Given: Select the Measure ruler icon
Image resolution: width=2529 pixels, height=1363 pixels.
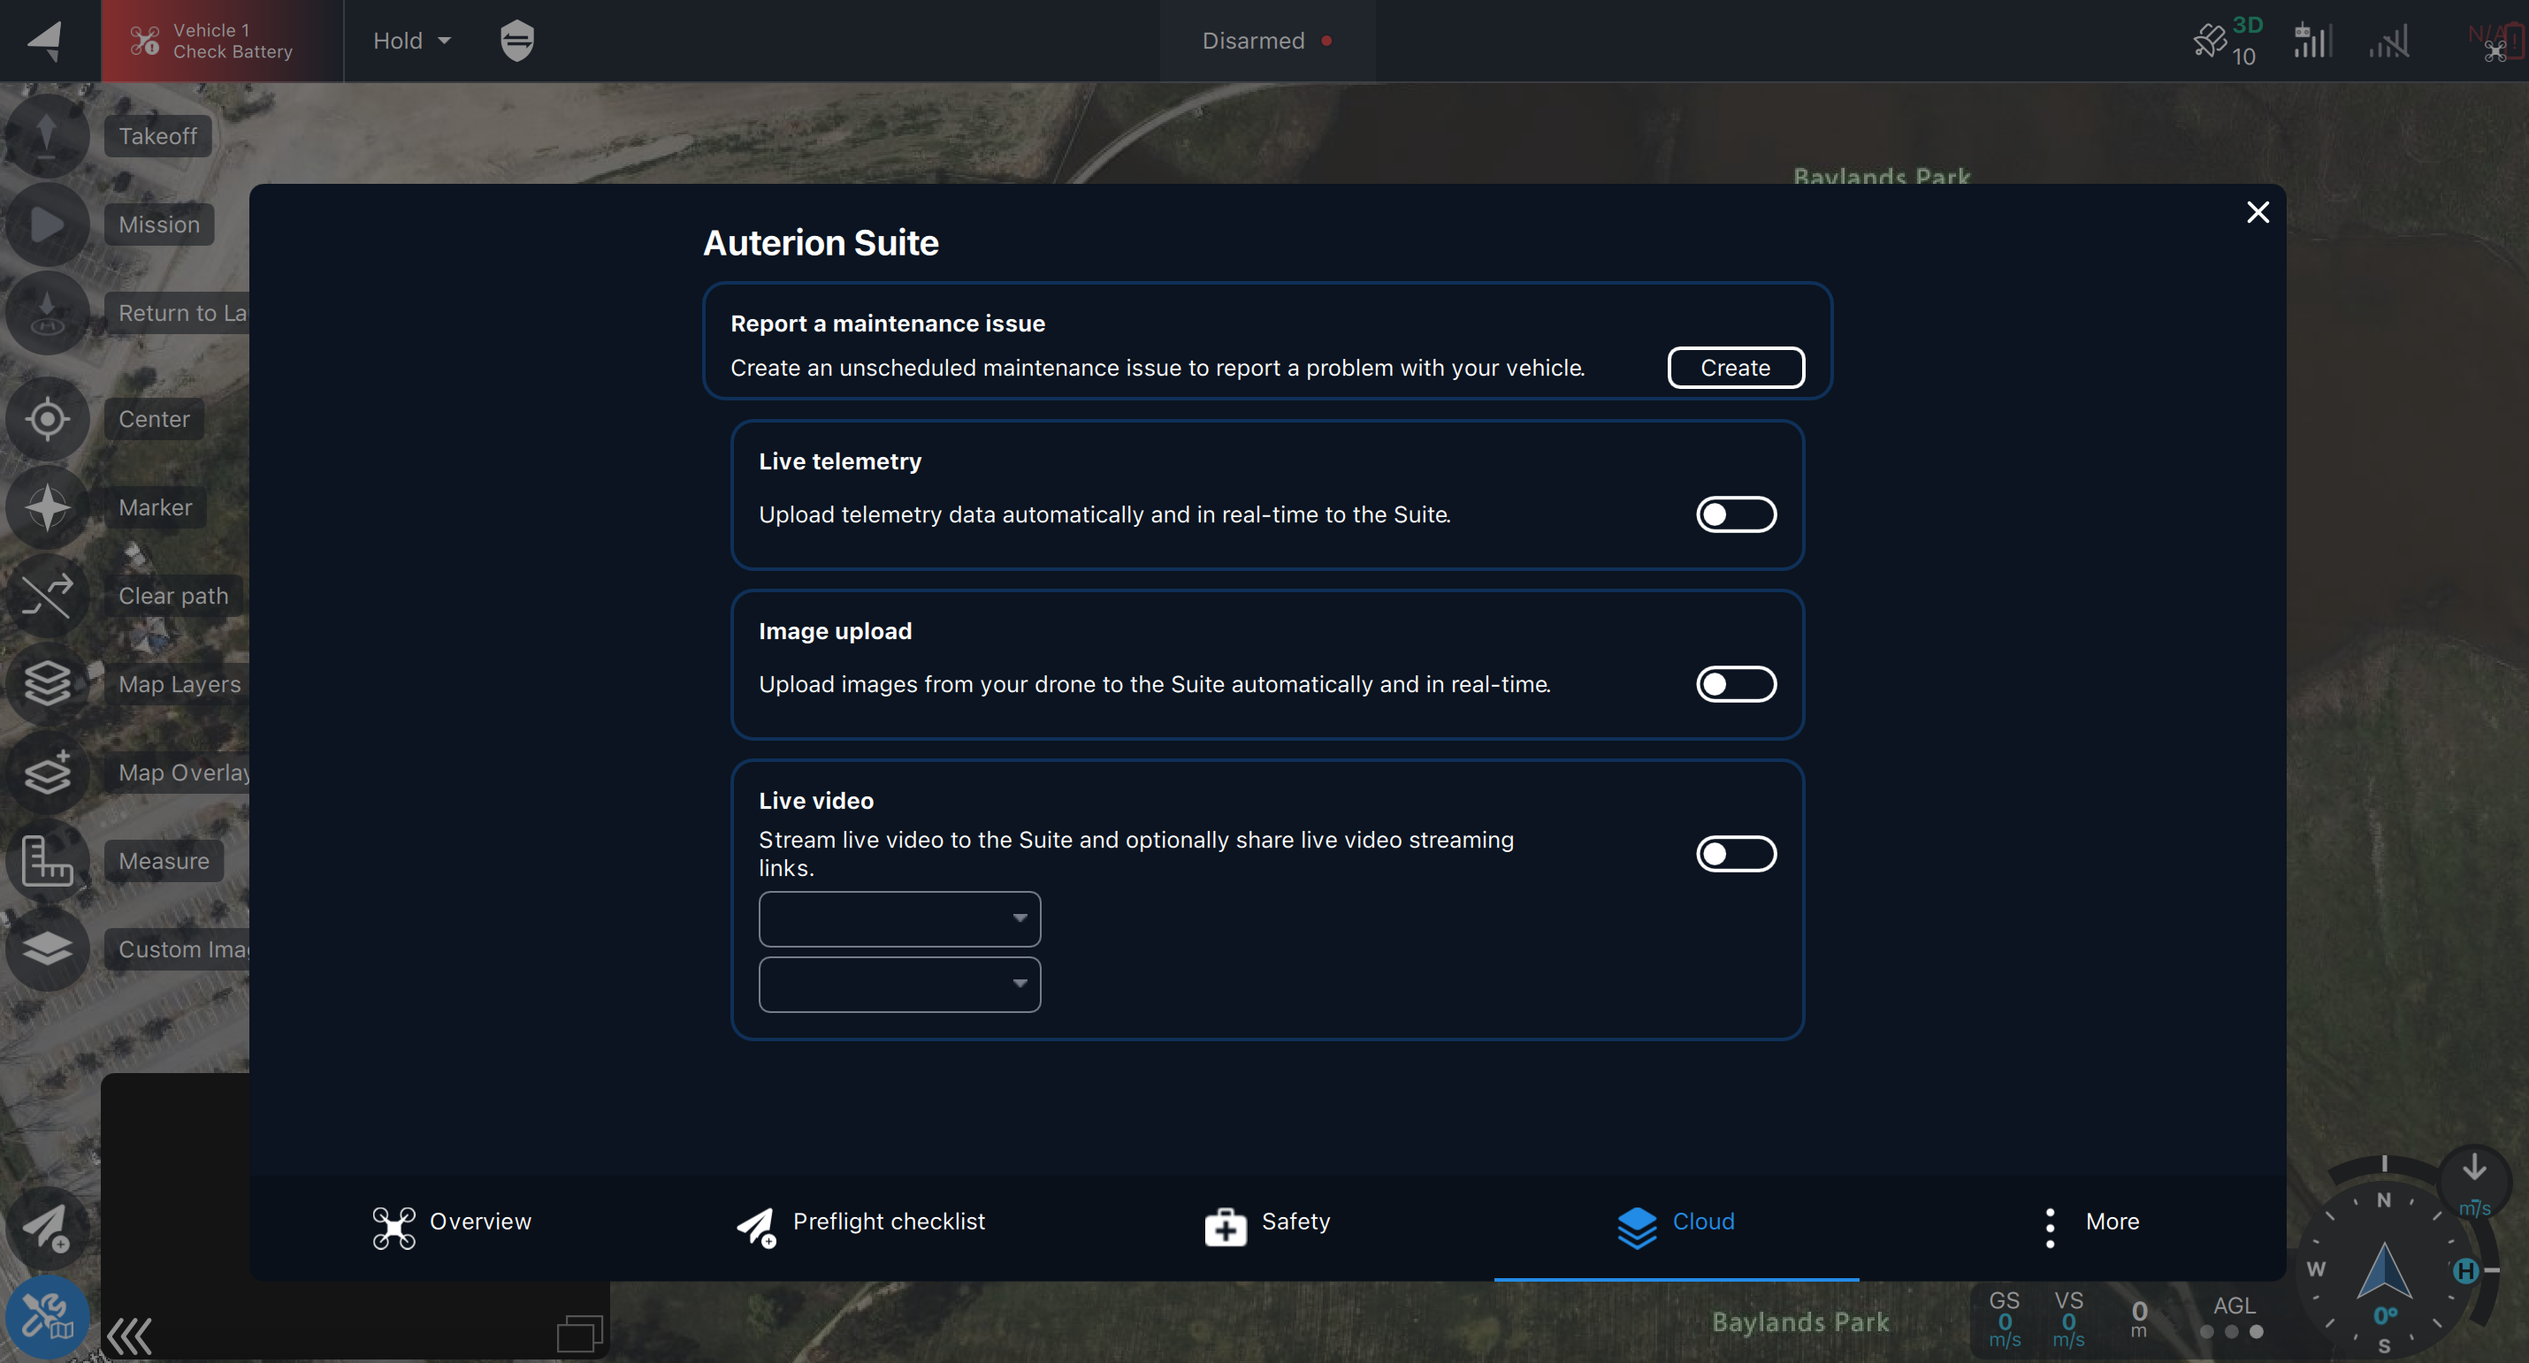Looking at the screenshot, I should (x=46, y=861).
